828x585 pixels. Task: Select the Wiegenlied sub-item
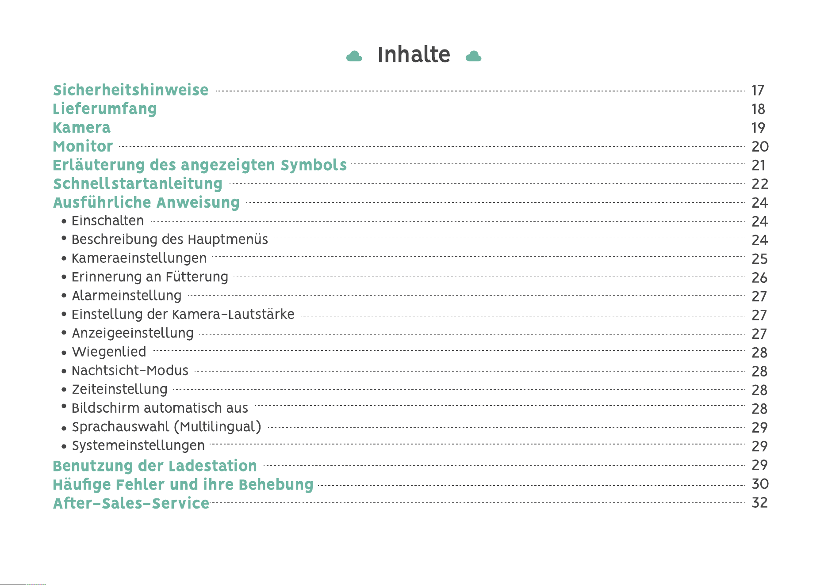109,352
